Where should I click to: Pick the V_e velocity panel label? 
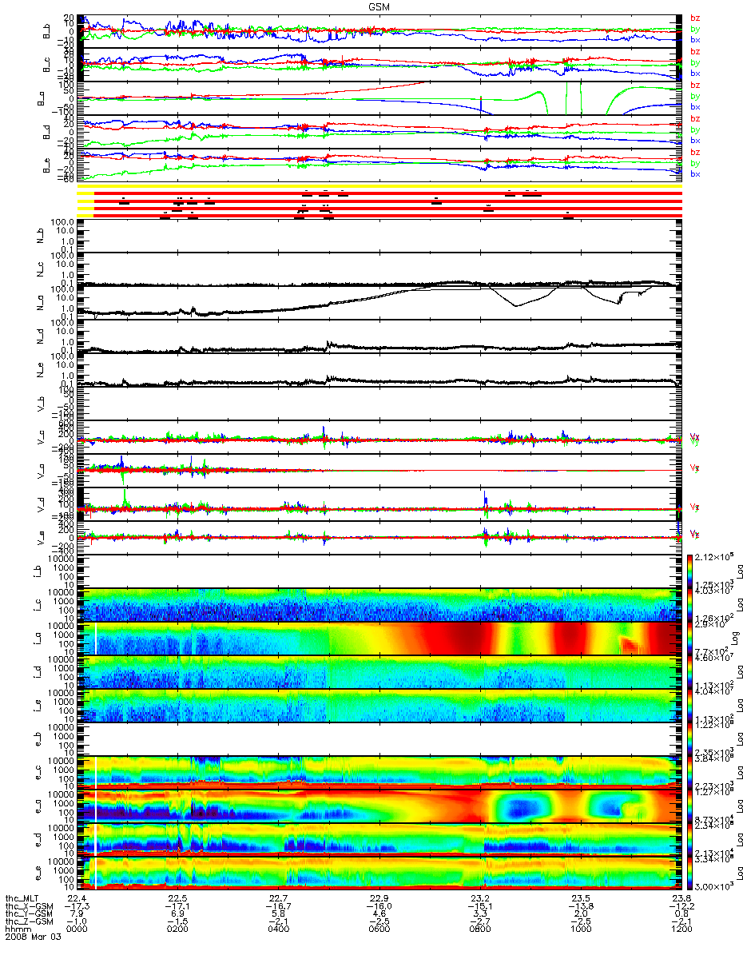(42, 537)
